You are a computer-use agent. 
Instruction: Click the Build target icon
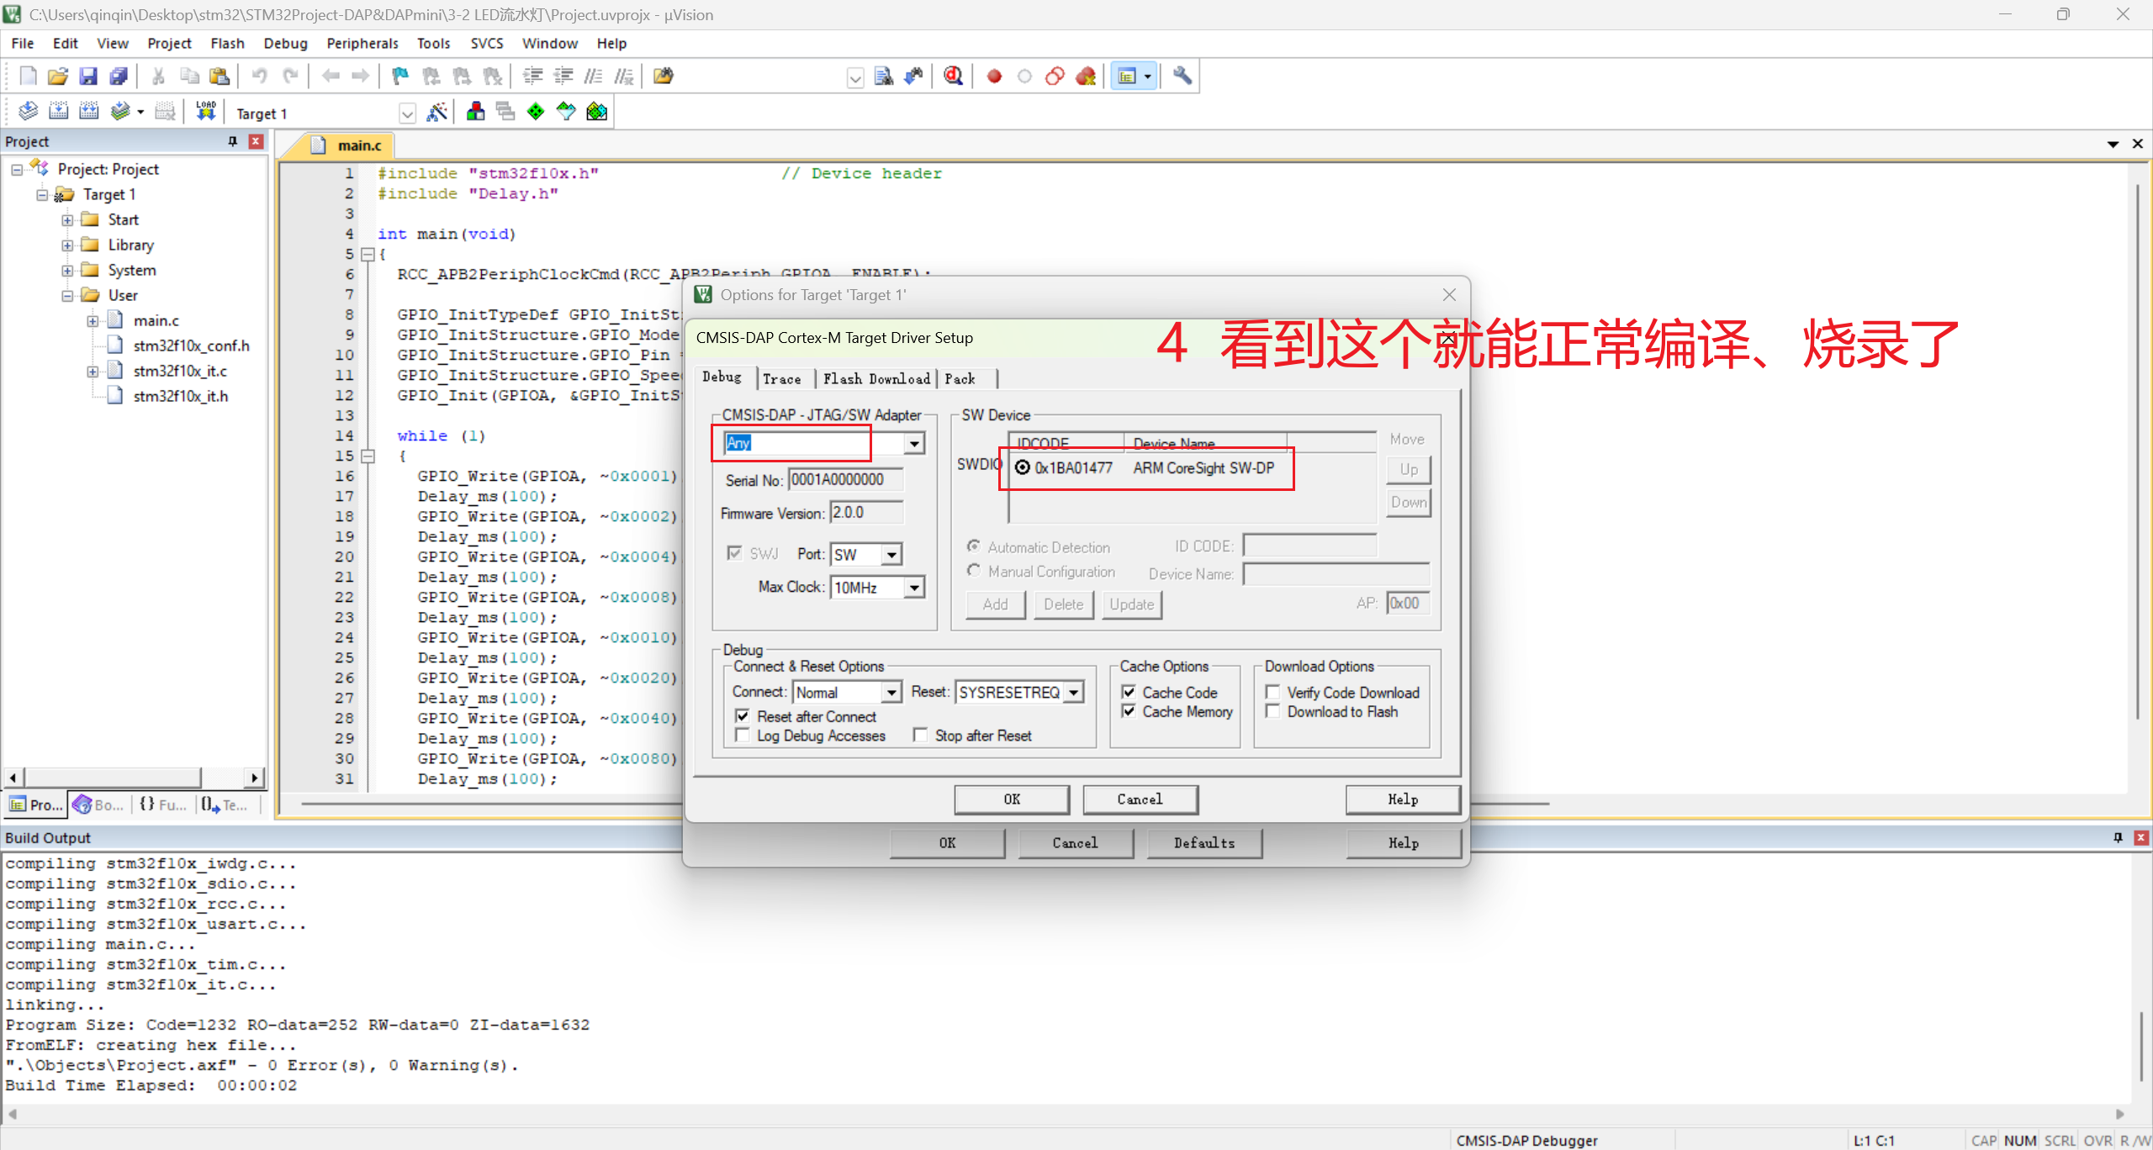(x=58, y=111)
